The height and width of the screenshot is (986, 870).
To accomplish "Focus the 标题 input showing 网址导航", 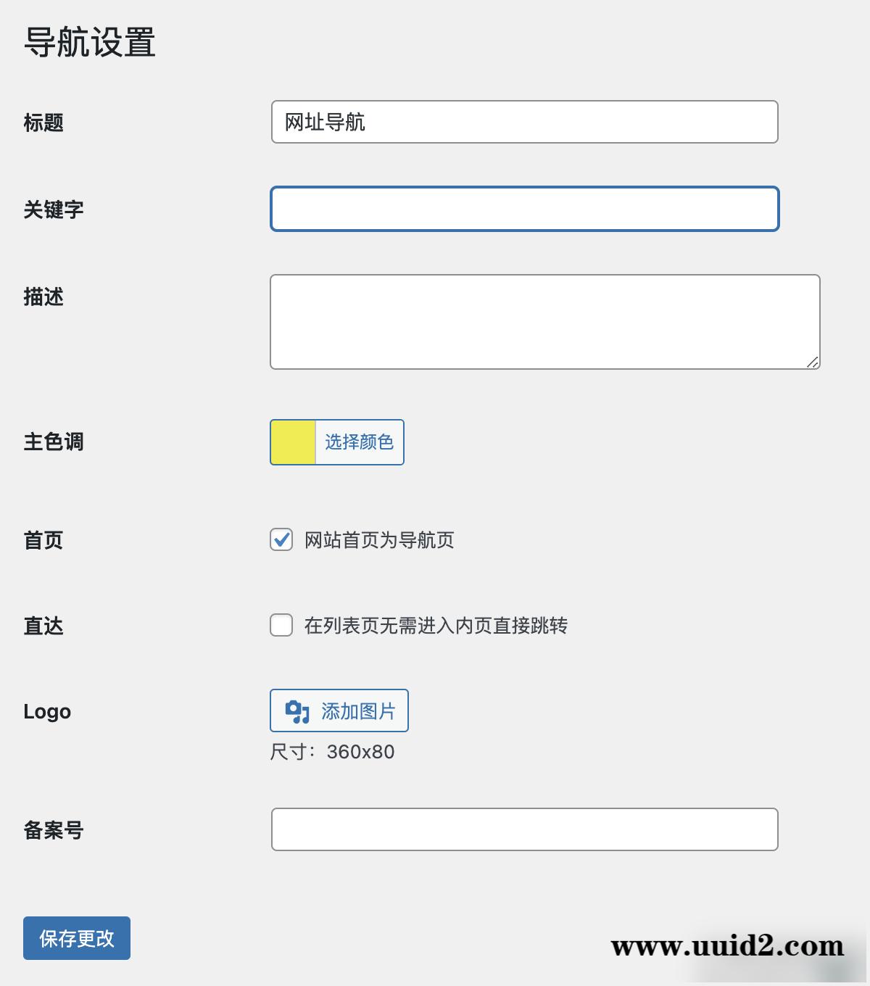I will [x=523, y=123].
